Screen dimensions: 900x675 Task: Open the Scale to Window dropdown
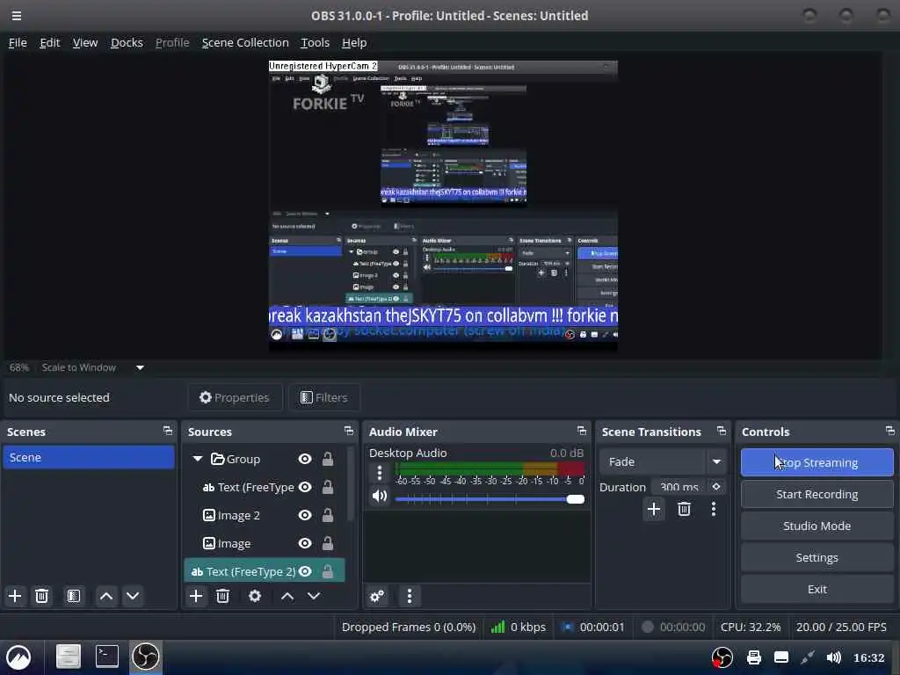(140, 367)
